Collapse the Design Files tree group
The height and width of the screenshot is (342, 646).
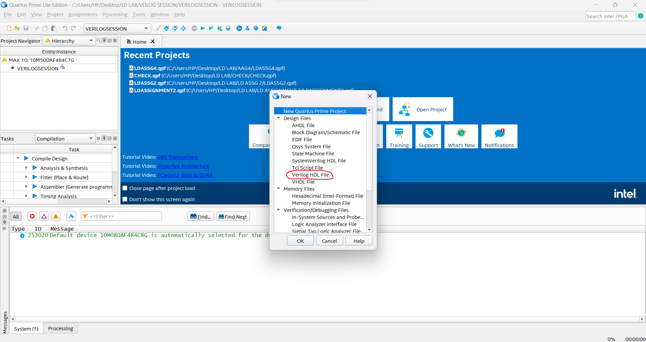278,118
